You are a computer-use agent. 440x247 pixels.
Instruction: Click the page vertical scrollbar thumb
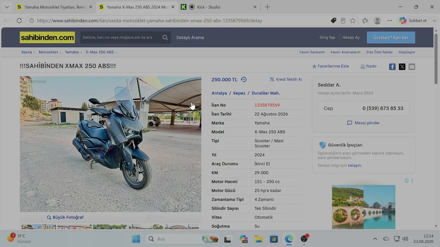tap(436, 59)
